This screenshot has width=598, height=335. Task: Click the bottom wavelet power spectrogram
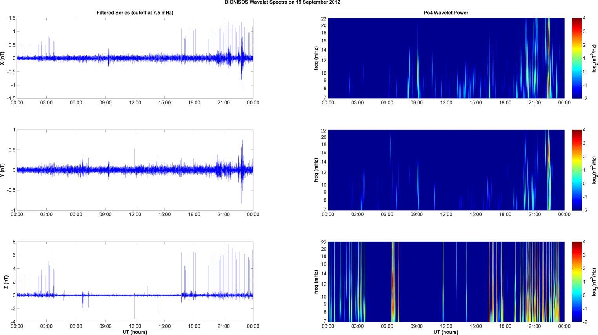[446, 282]
